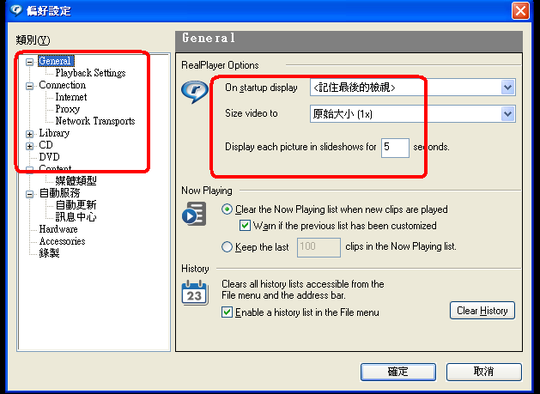Viewport: 540px width, 394px height.
Task: Expand the Library tree node
Action: click(x=29, y=134)
